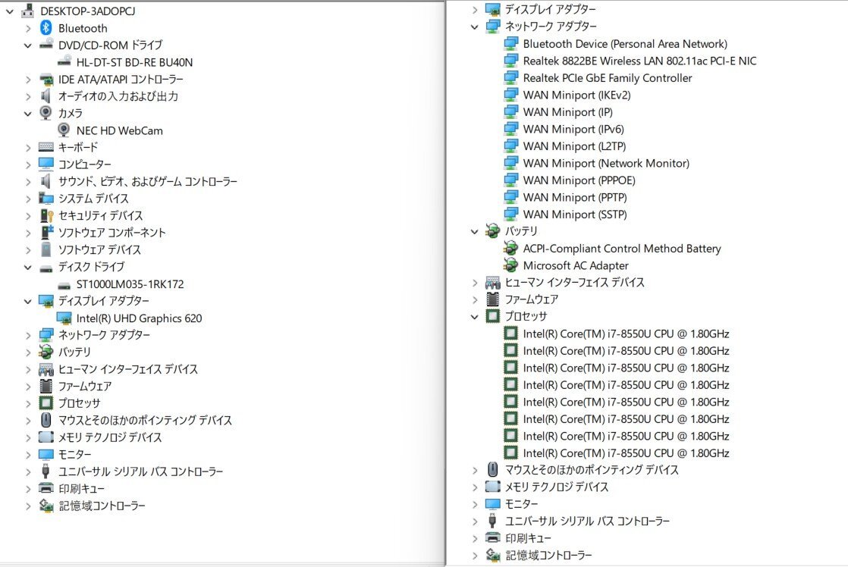Image resolution: width=848 pixels, height=567 pixels.
Task: Click the Intel(R) UHD Graphics 620 icon
Action: pos(64,318)
